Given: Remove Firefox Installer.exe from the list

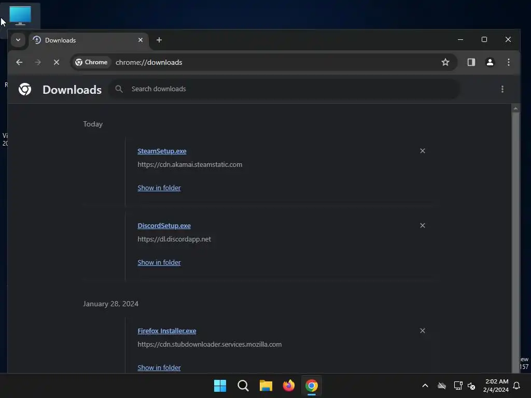Looking at the screenshot, I should pos(422,331).
